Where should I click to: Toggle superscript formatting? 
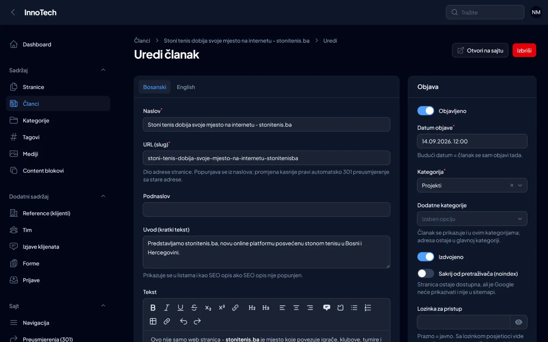(222, 308)
